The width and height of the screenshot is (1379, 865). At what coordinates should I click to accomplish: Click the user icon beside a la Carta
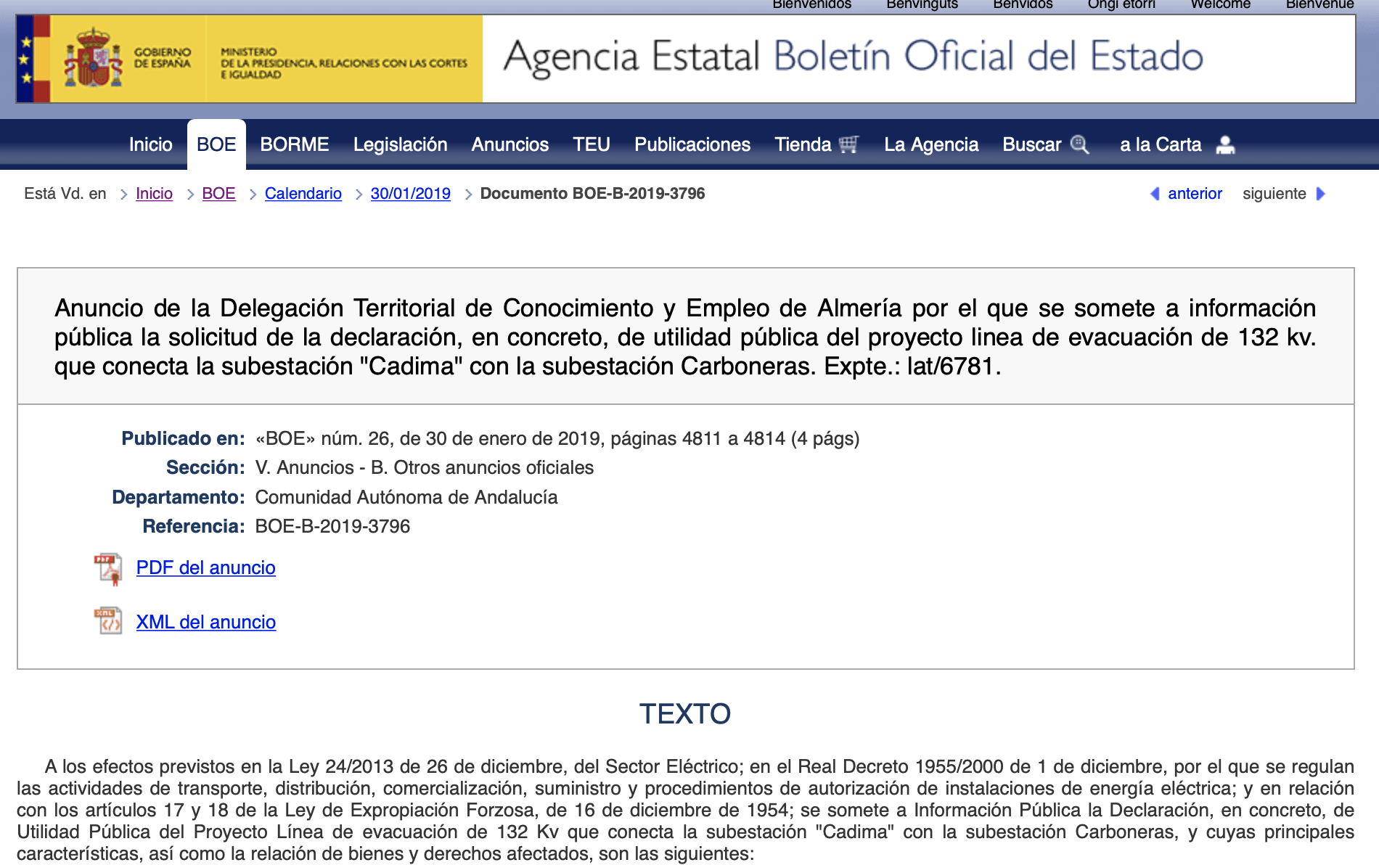1225,144
